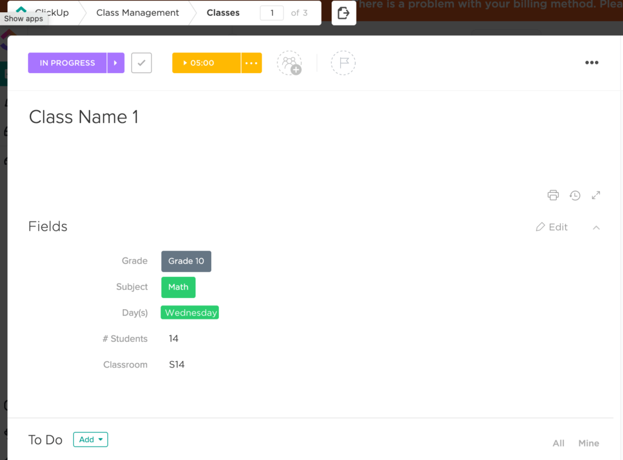Open the Add dropdown in To Do
The height and width of the screenshot is (460, 623).
pos(90,439)
